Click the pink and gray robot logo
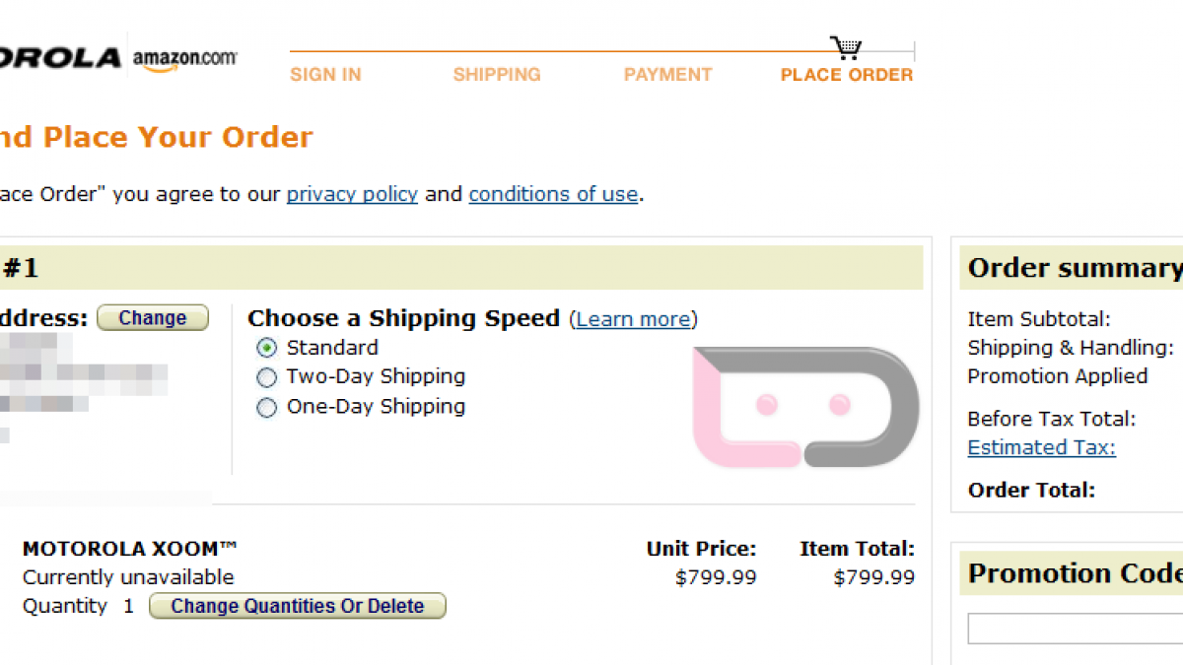1183x665 pixels. (x=805, y=406)
